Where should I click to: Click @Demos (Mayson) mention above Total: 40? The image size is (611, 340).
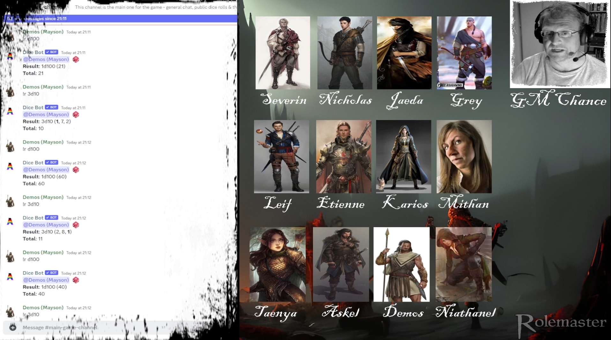(46, 280)
